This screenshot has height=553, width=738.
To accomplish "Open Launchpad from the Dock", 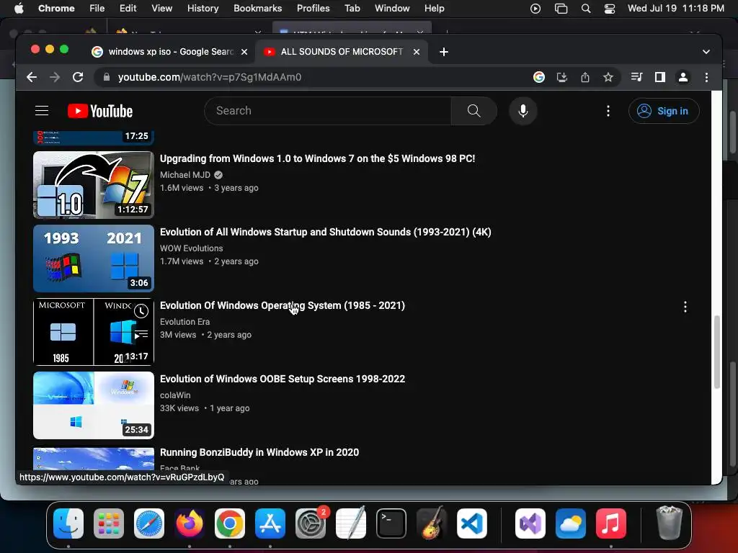I will coord(109,523).
